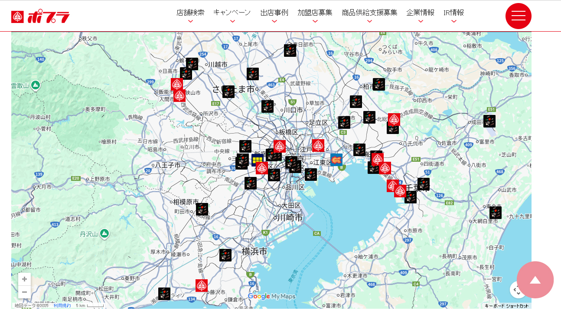Screen dimensions: 561x317
Task: Zoom out the map with minus button
Action: tap(25, 292)
